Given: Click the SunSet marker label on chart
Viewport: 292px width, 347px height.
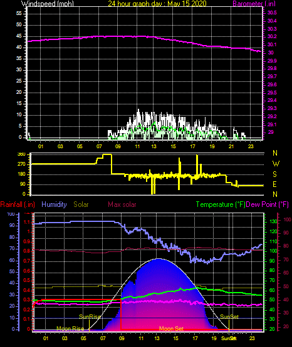Looking at the screenshot, I should 229,317.
